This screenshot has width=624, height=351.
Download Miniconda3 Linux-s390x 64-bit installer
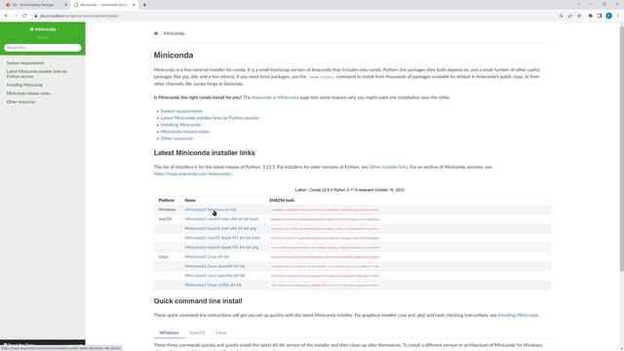pos(213,285)
